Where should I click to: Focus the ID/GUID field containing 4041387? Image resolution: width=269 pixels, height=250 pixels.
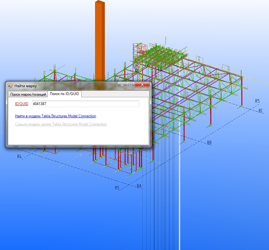click(x=85, y=104)
